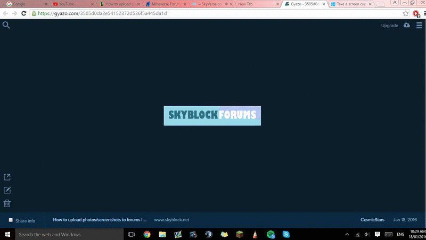Open the www.skyblock.net link
The height and width of the screenshot is (240, 426).
tap(171, 220)
